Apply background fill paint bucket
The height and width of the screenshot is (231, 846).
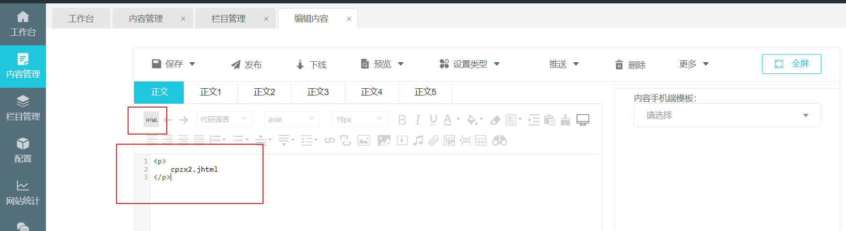472,120
